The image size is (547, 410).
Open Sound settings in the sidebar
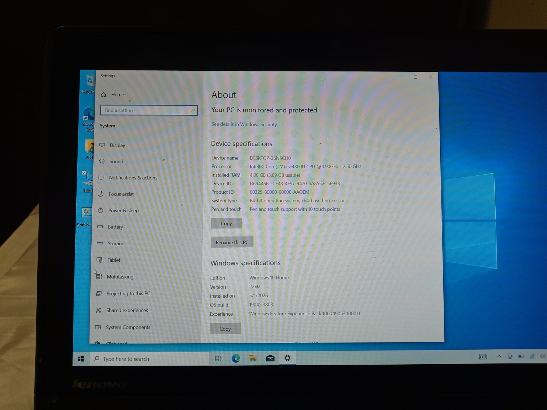pos(116,161)
